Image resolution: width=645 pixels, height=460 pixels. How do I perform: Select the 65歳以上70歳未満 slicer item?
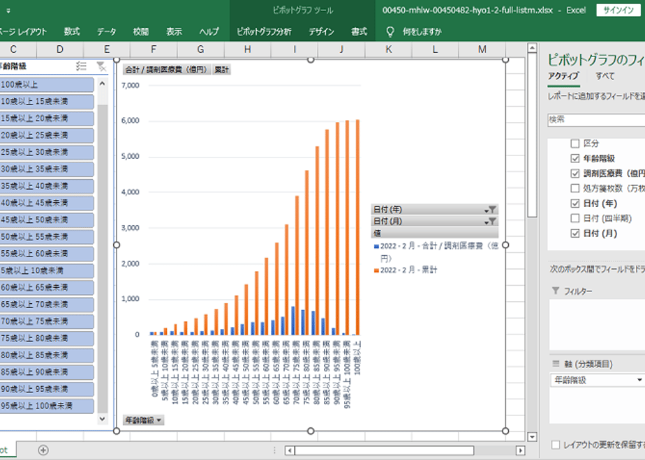(x=47, y=305)
